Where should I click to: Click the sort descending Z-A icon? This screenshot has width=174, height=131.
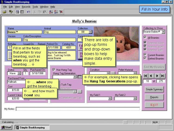click(x=56, y=12)
